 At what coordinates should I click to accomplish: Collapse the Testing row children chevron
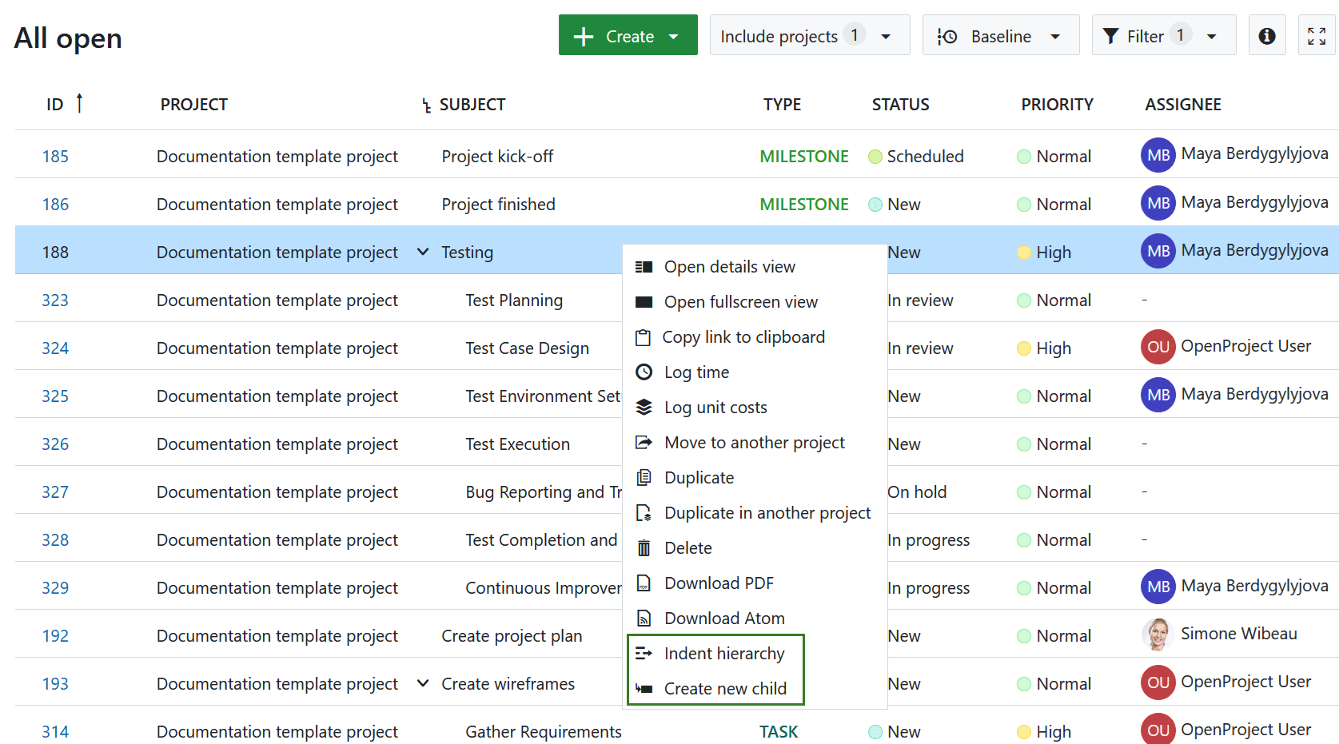pyautogui.click(x=423, y=252)
